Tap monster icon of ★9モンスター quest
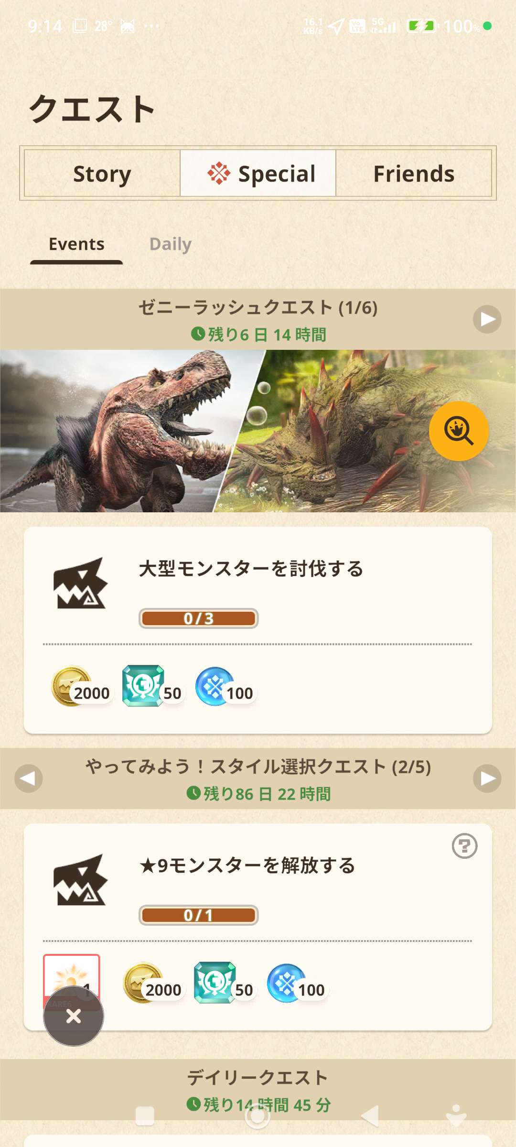 80,880
